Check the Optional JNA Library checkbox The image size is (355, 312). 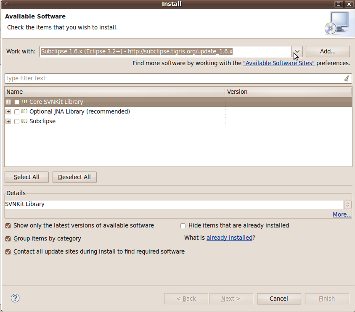point(17,112)
